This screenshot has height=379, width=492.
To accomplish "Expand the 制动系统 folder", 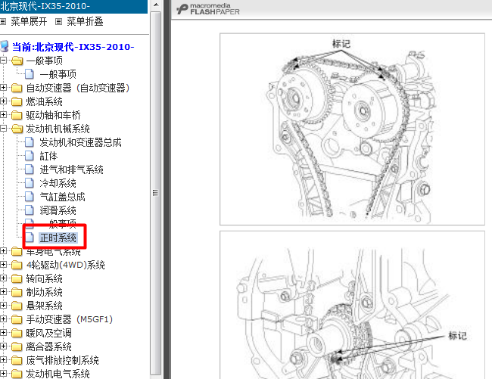I will pyautogui.click(x=3, y=292).
